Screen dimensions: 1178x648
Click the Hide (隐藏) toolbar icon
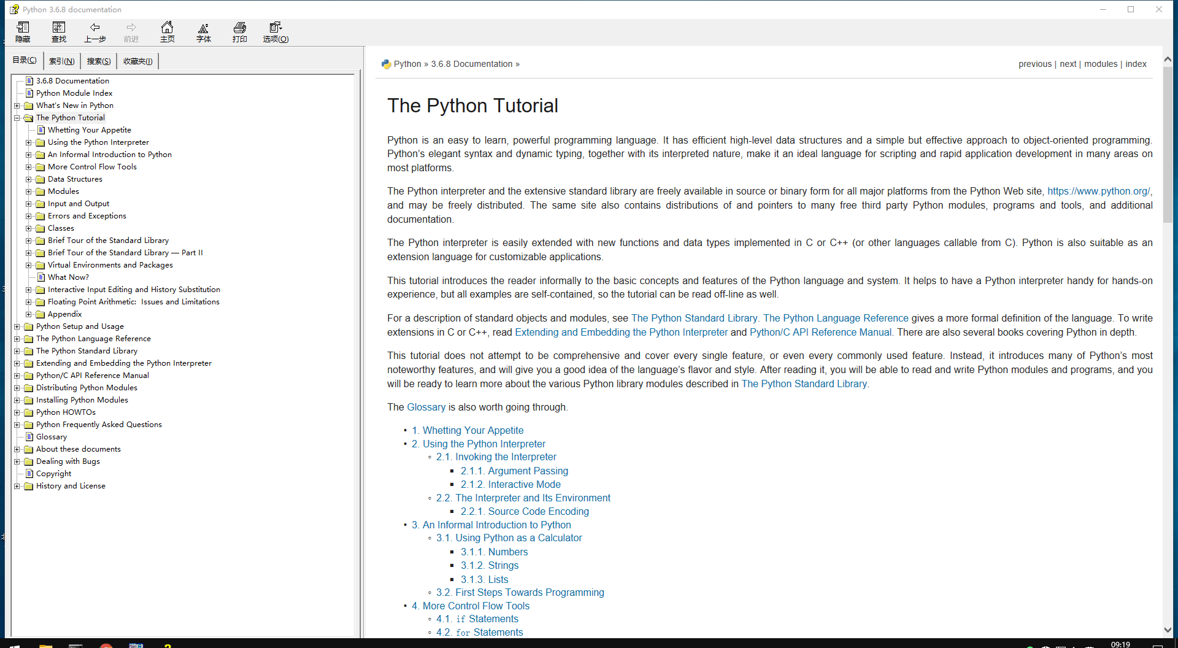(23, 32)
